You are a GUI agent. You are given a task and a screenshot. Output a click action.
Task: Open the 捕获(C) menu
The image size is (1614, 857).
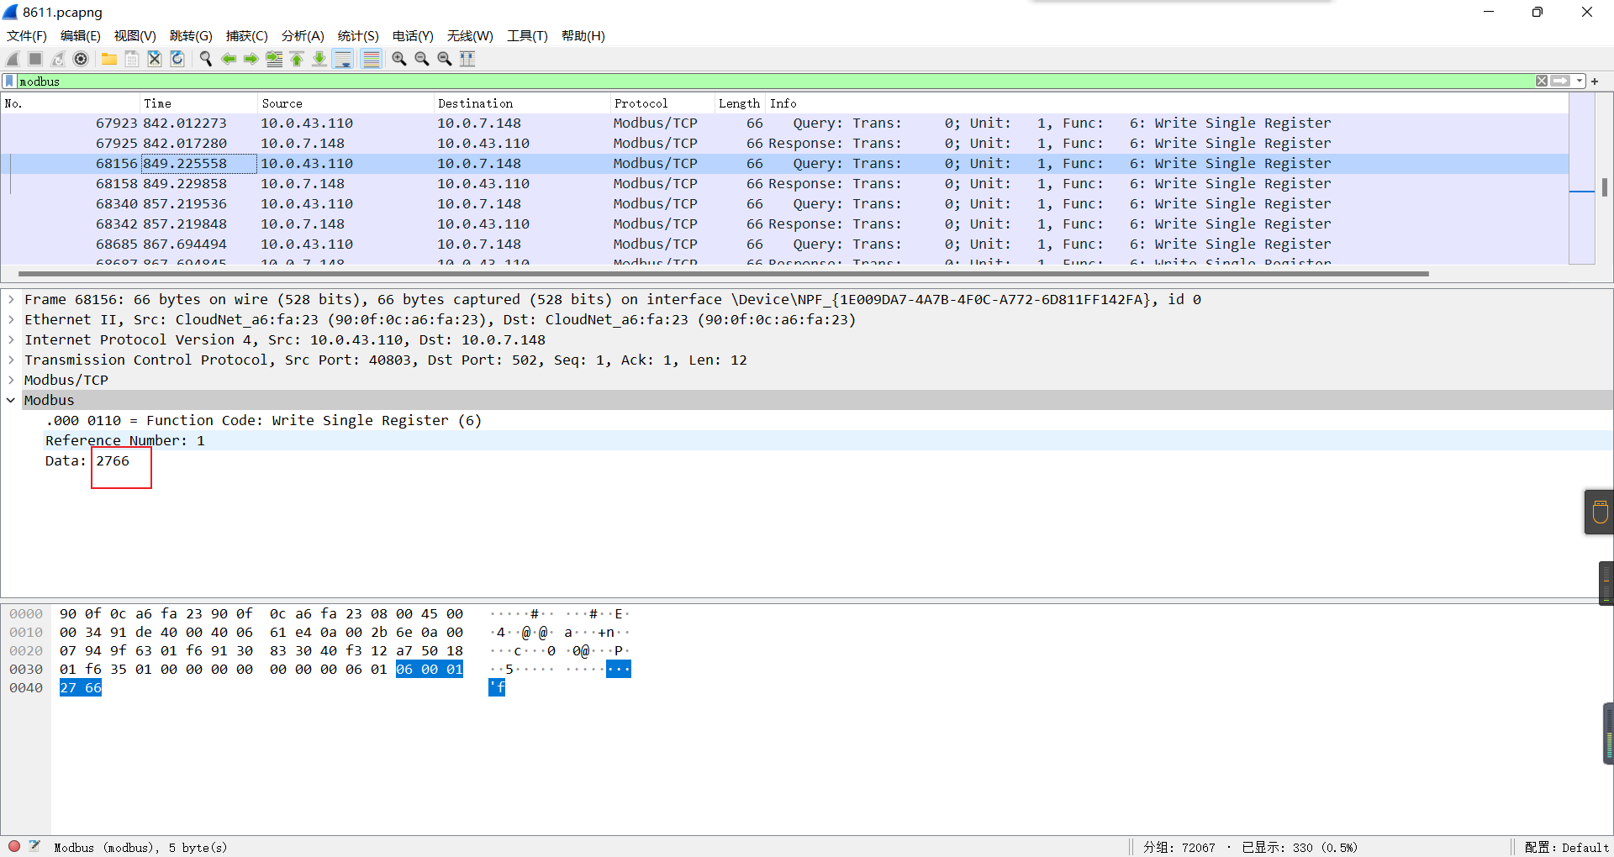[x=246, y=36]
